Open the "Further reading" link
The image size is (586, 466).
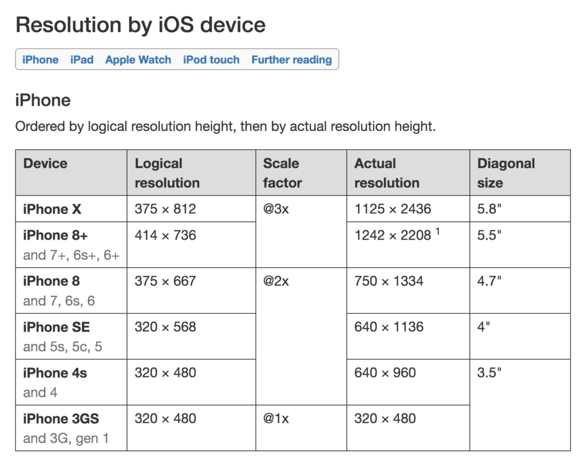point(292,59)
